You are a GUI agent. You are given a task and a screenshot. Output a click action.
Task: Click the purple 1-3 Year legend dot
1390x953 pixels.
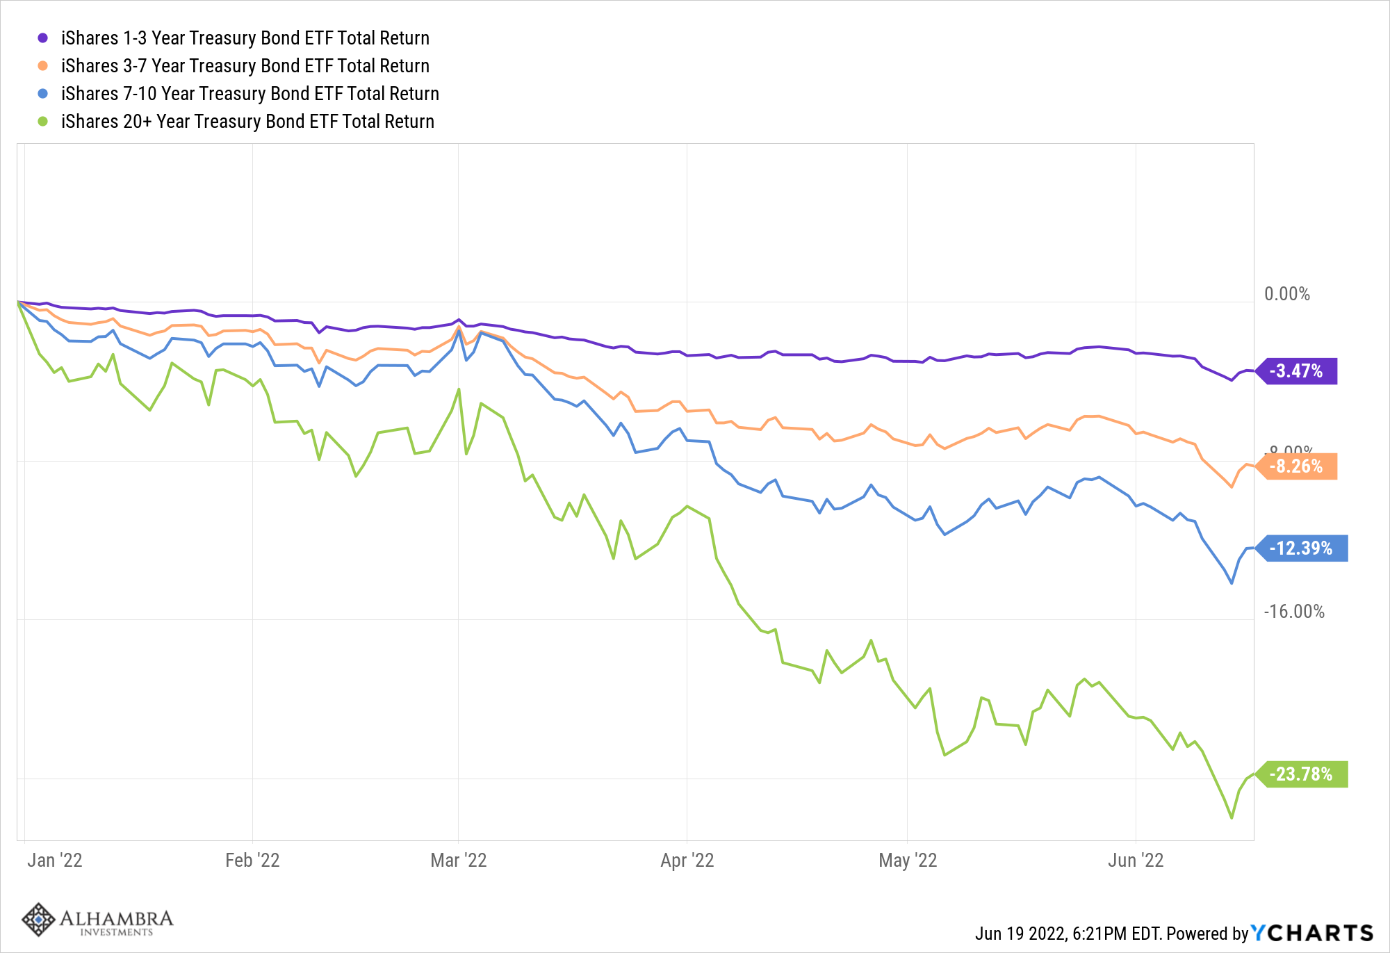pos(42,38)
